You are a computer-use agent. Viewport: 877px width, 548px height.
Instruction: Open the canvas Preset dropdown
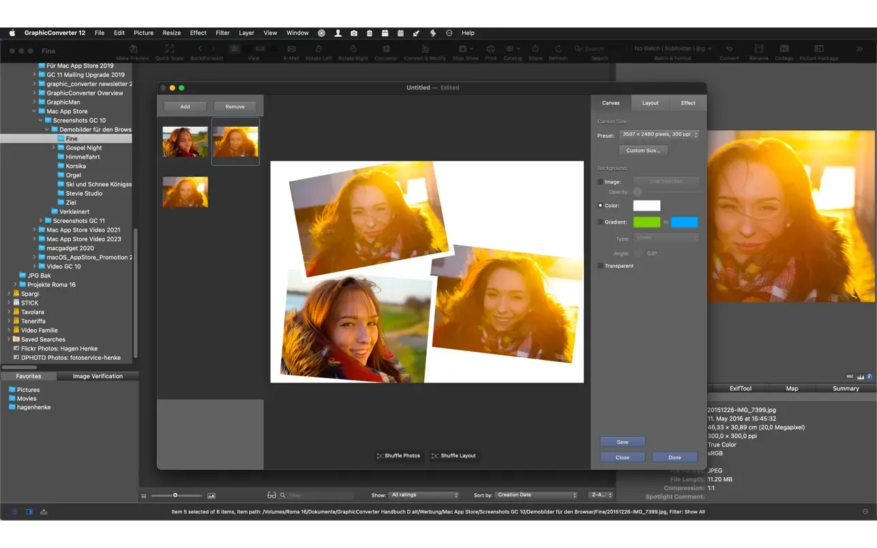point(659,134)
